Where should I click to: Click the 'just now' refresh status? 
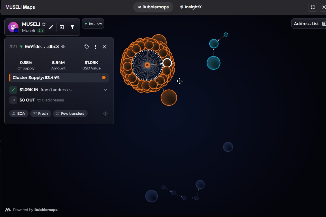(x=93, y=24)
